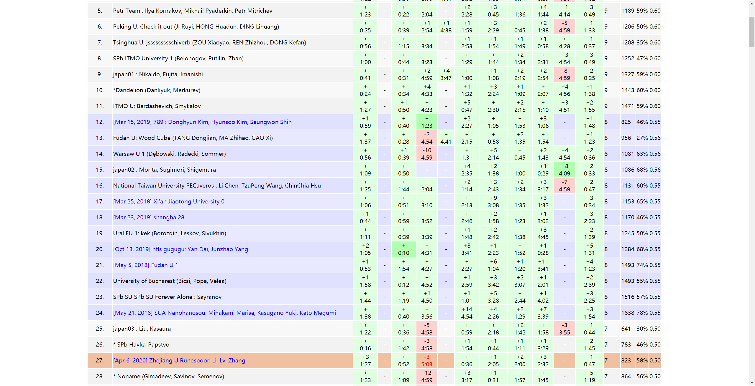The height and width of the screenshot is (386, 755).
Task: Select Petr Team row name cell
Action: [x=193, y=11]
